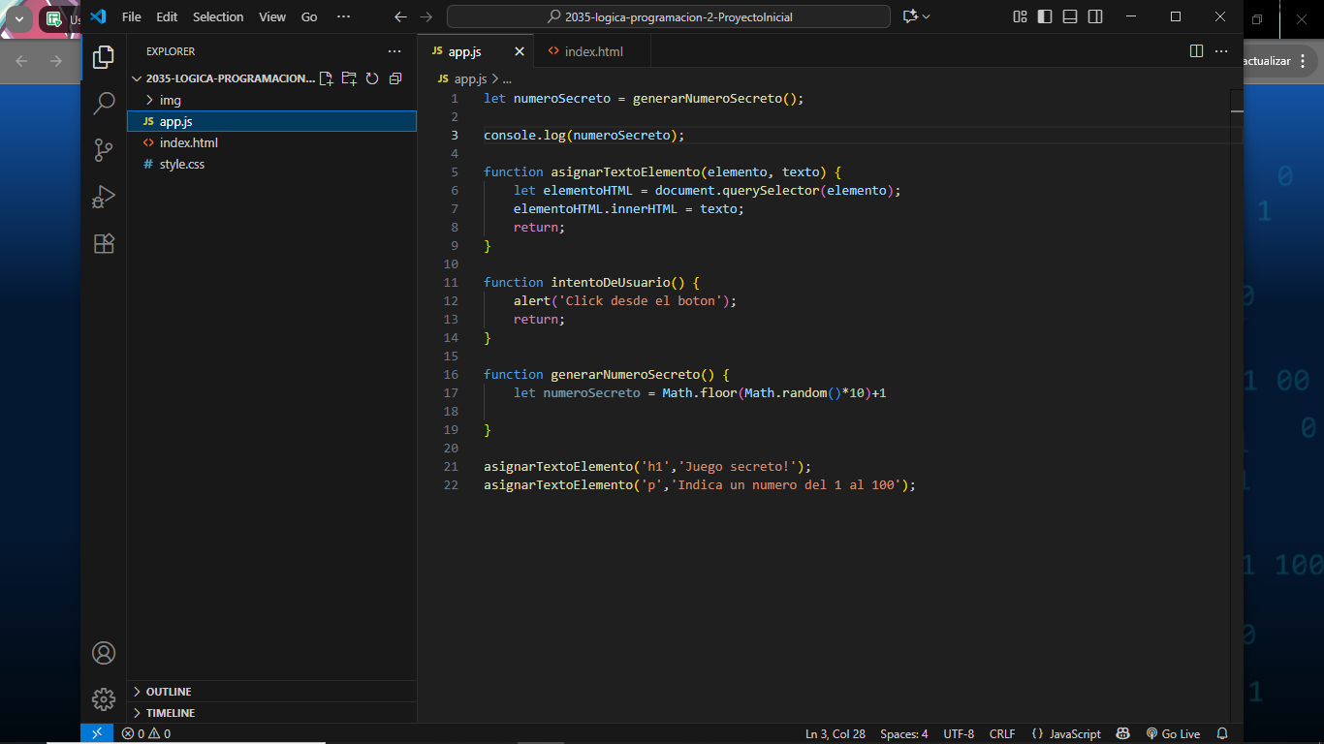Open notifications bell in status bar

[x=1222, y=733]
